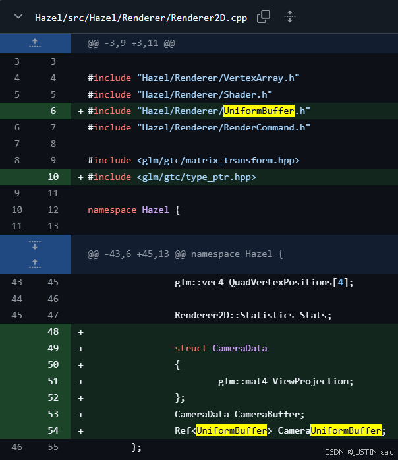
Task: Collapse the Renderer2D.cpp file diff
Action: tap(18, 17)
